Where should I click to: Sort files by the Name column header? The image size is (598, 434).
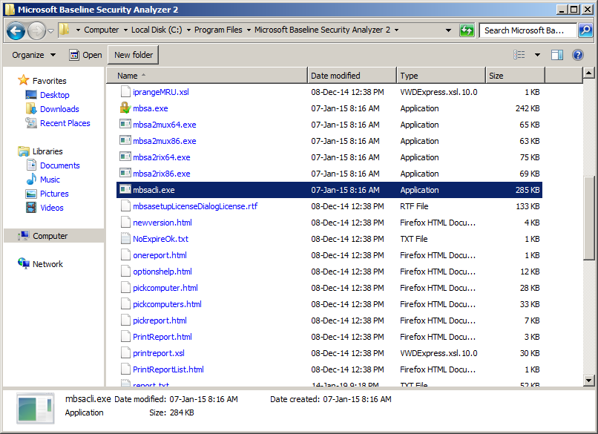207,76
